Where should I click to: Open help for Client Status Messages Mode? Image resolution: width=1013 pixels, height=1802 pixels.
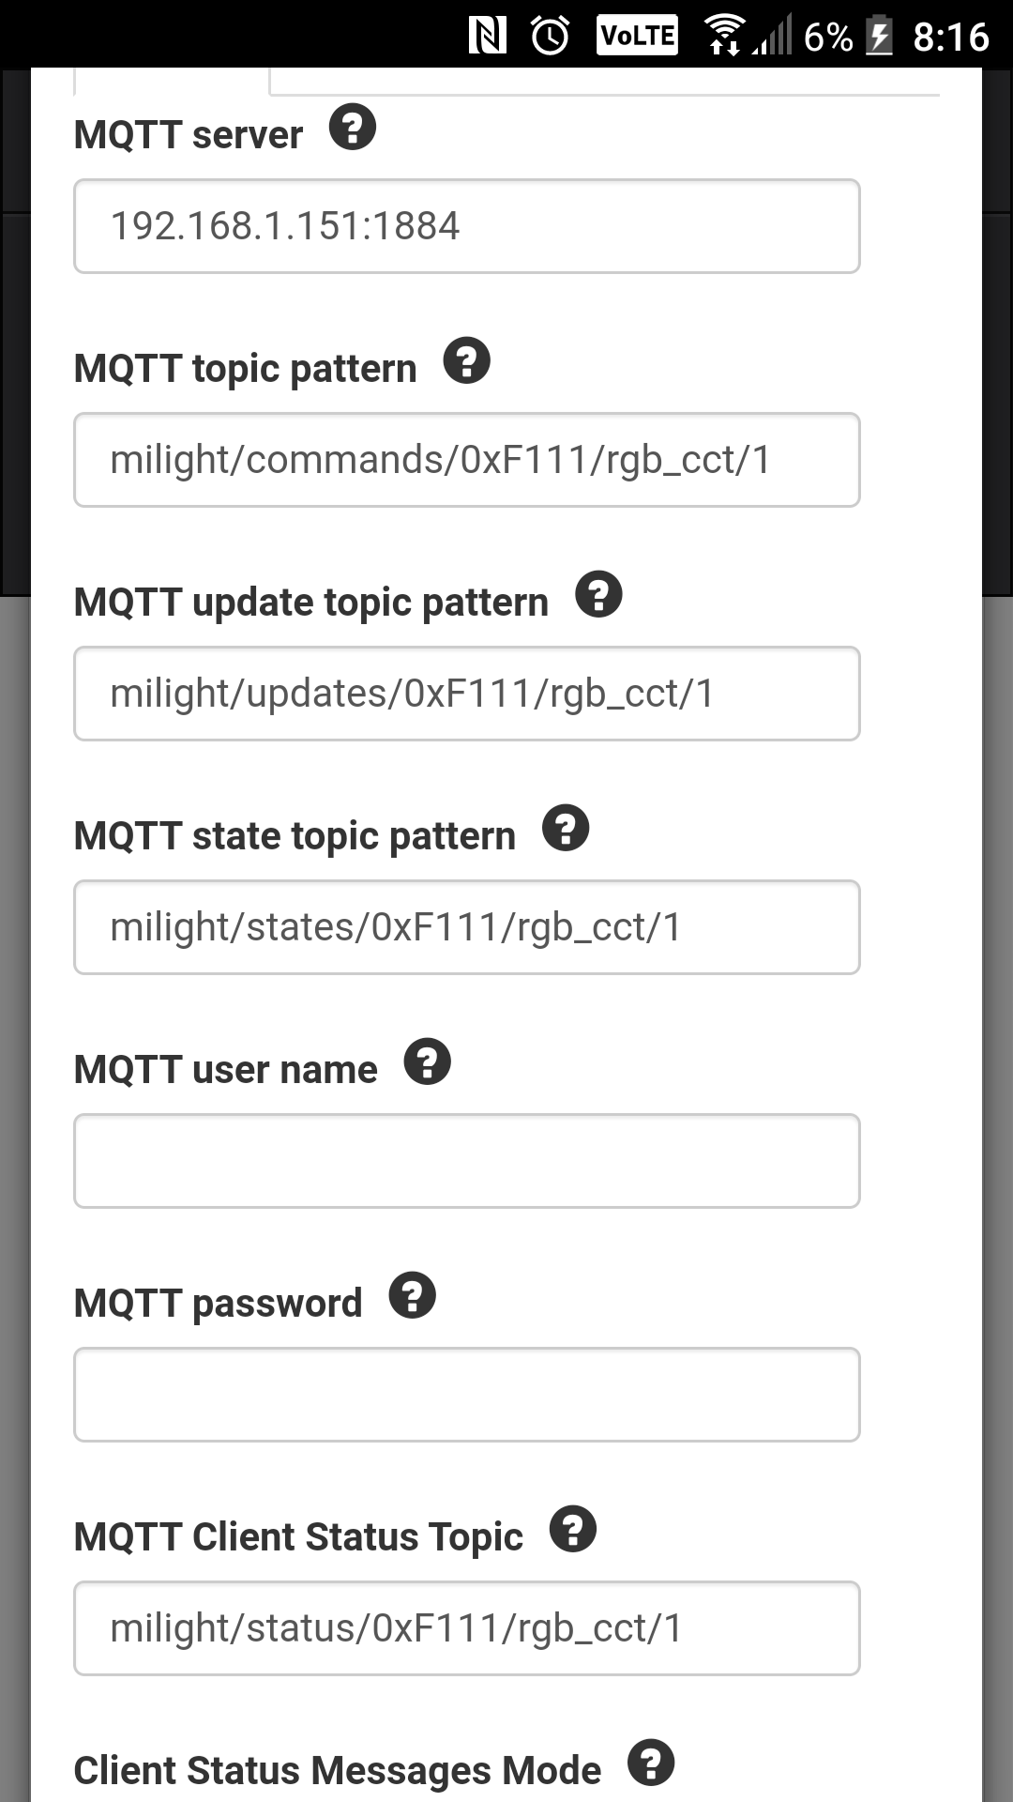(x=652, y=1764)
